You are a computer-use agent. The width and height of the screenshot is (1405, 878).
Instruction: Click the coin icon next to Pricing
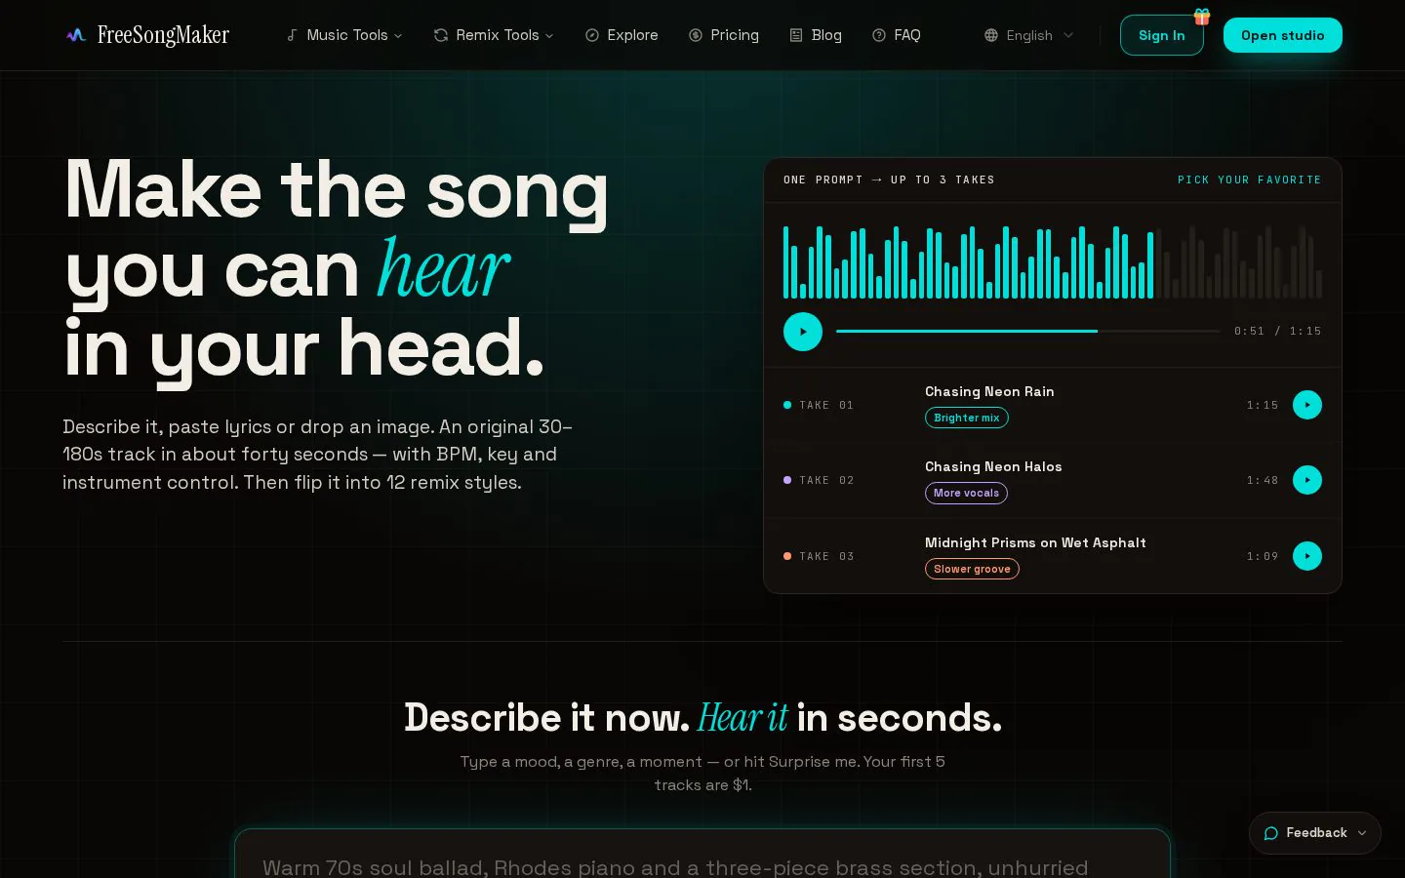pyautogui.click(x=696, y=35)
